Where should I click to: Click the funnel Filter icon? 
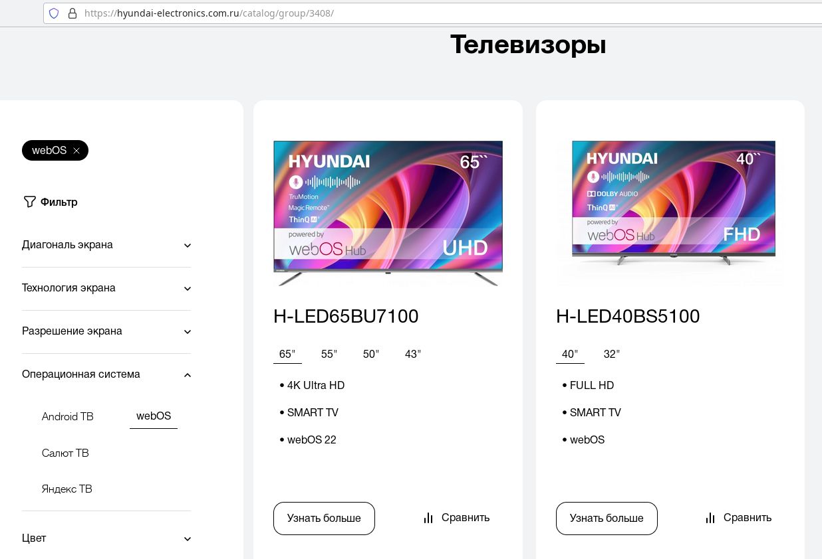29,202
